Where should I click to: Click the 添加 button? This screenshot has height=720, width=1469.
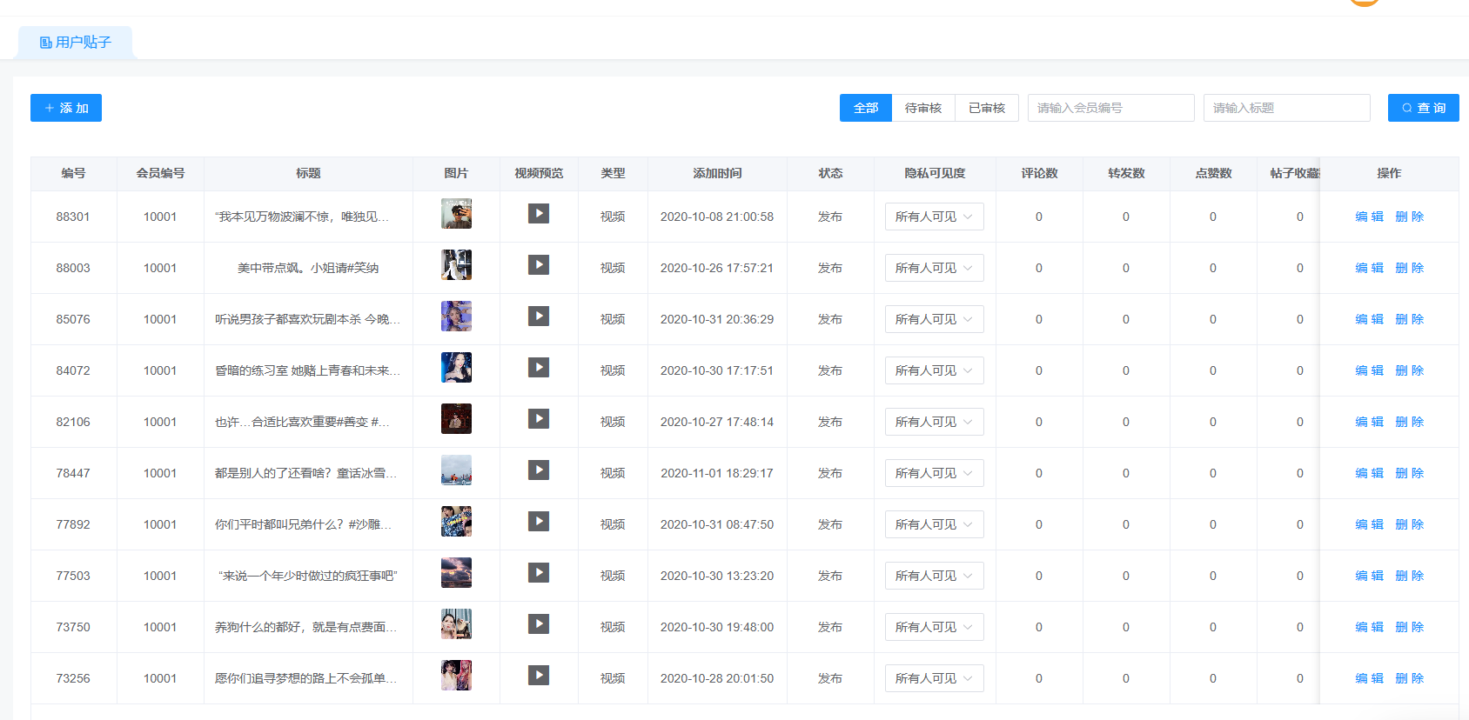(66, 108)
